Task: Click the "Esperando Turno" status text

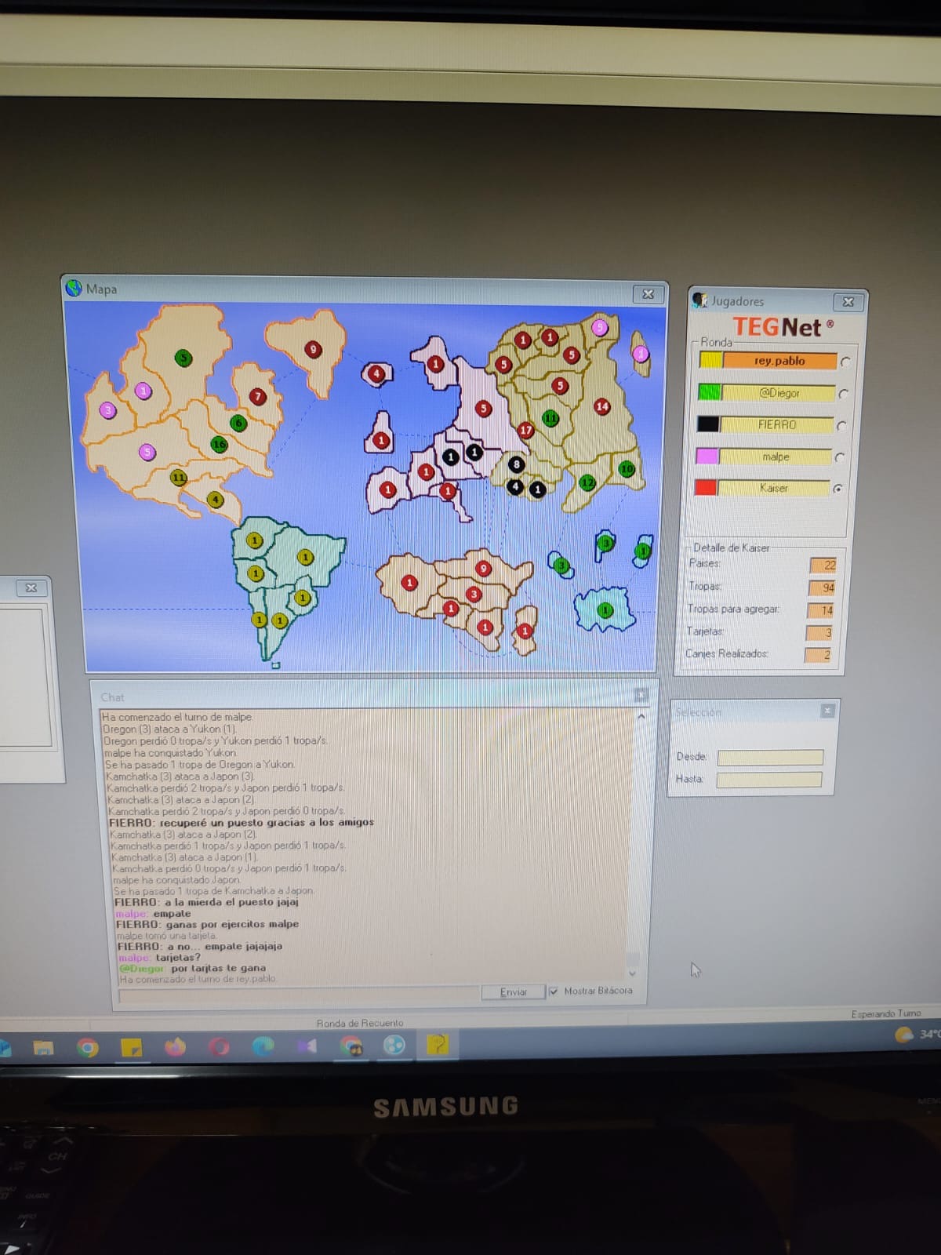Action: click(886, 1013)
